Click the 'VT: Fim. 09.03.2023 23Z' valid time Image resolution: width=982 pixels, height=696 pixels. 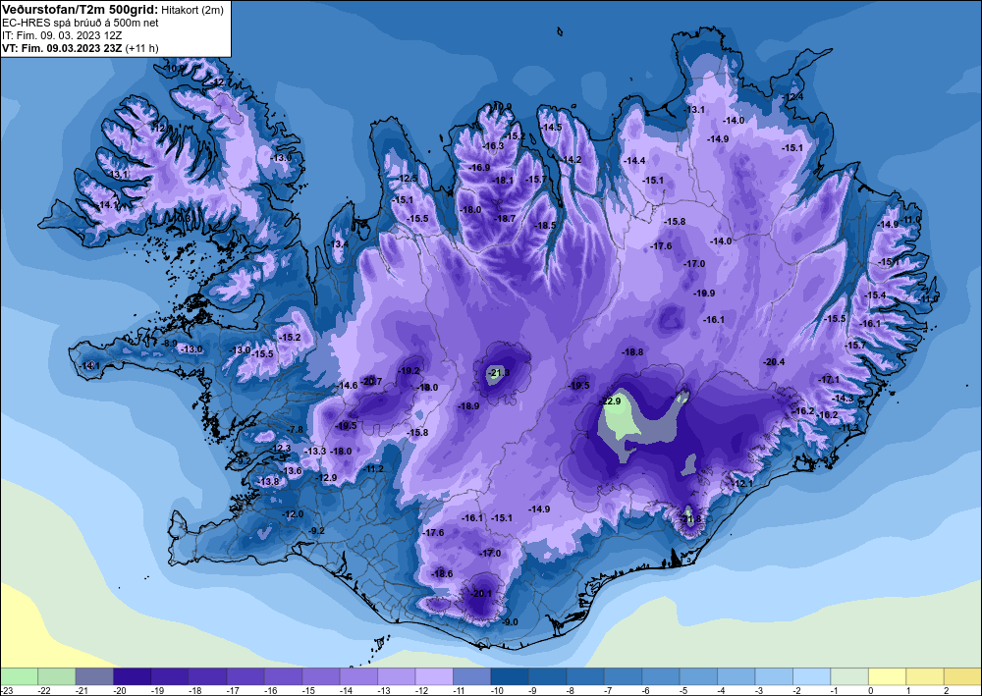[x=62, y=48]
